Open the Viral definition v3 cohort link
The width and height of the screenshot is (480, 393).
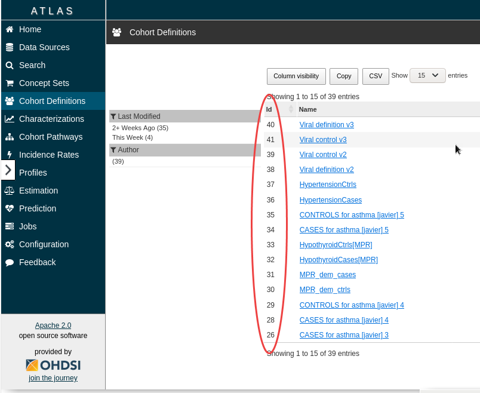pos(327,125)
